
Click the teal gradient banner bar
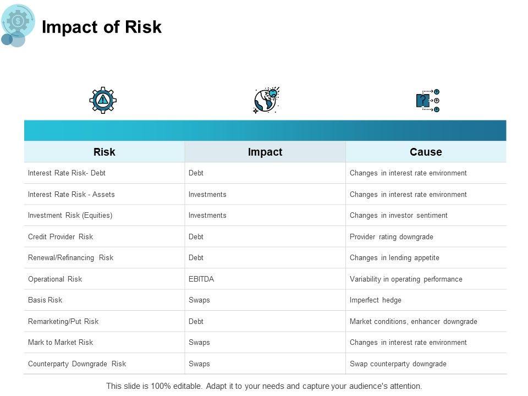tap(265, 130)
